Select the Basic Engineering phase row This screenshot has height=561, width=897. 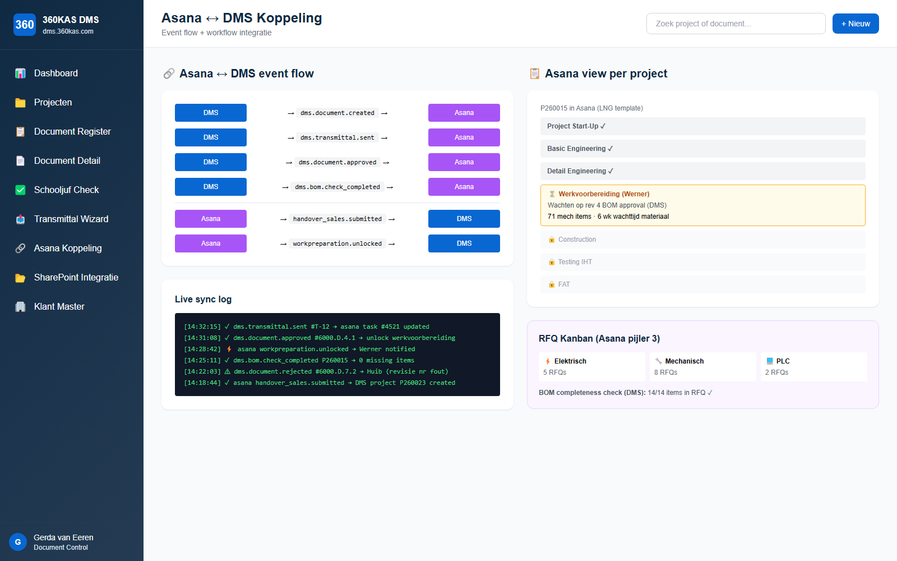click(703, 149)
